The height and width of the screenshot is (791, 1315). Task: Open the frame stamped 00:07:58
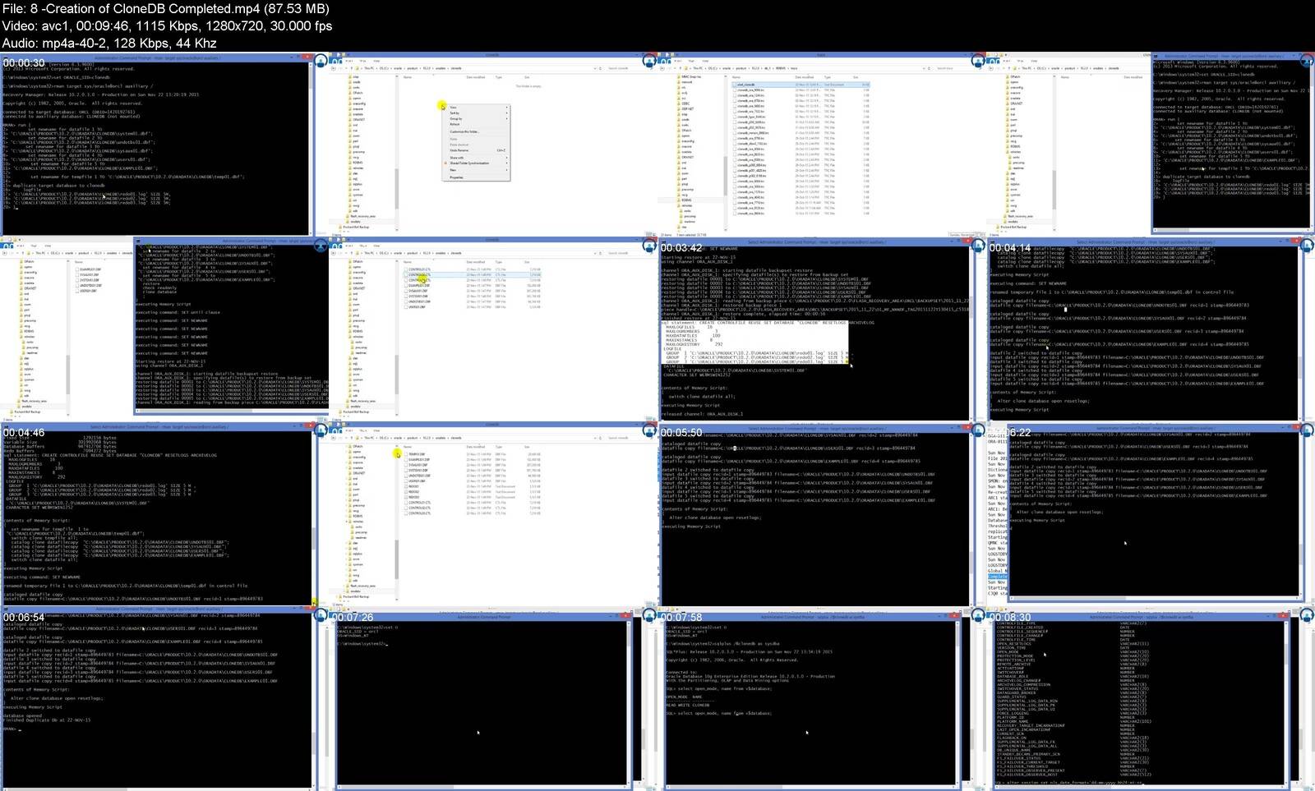[x=820, y=700]
